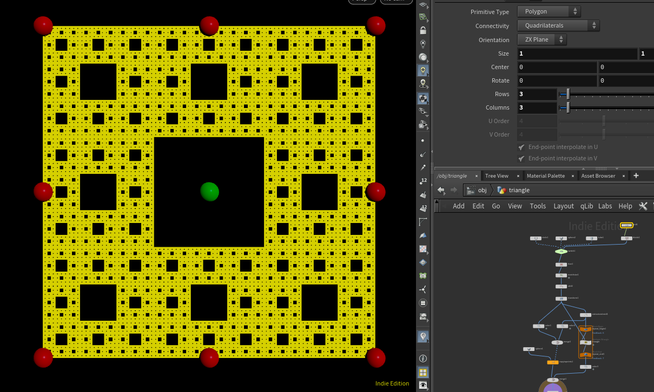Click the Columns value input field
This screenshot has width=654, height=392.
tap(537, 107)
